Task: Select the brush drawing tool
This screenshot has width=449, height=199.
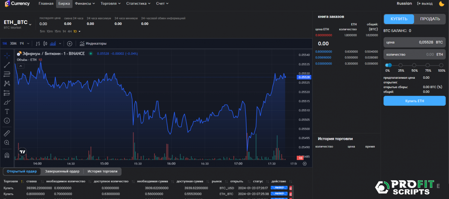Action: coord(7,102)
